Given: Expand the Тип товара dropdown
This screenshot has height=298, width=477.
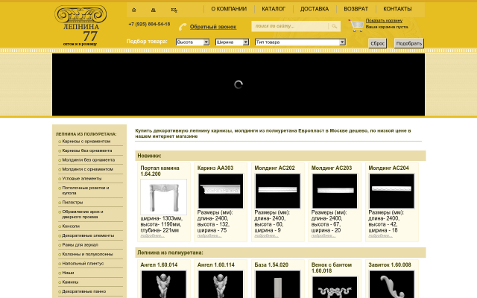Looking at the screenshot, I should (300, 42).
